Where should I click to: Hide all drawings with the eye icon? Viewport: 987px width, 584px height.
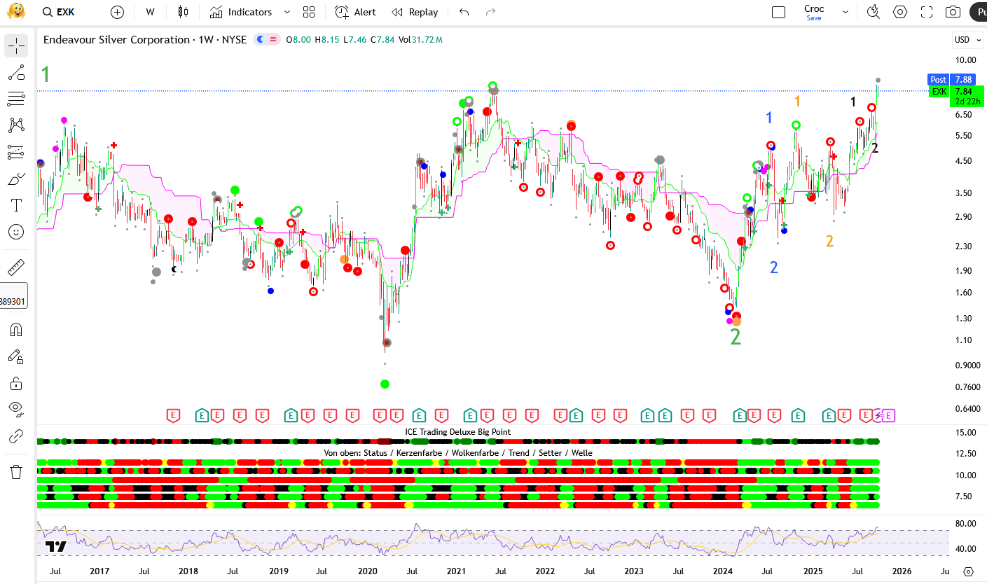coord(16,409)
